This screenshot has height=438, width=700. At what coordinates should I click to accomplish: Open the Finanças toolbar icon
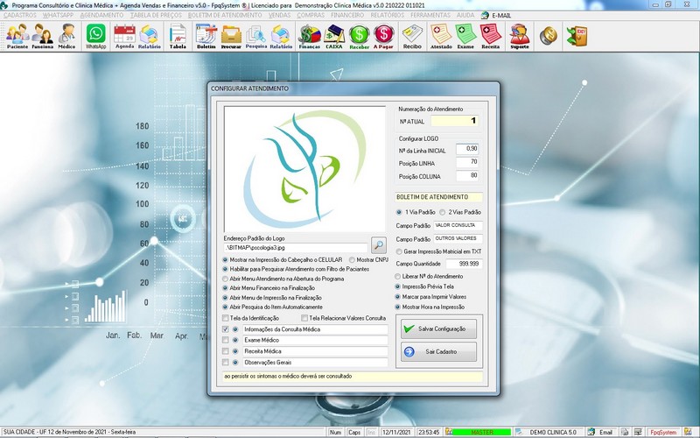click(x=310, y=36)
